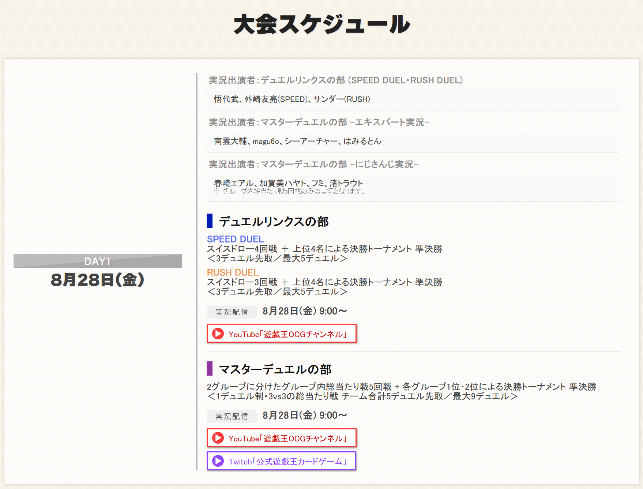Click the blue SPEED DUEL subheading

point(236,239)
